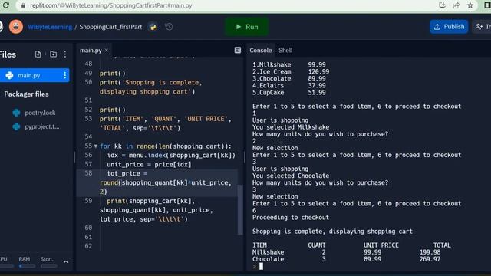Click the 269.97 total in console
The height and width of the screenshot is (276, 491).
[430, 259]
